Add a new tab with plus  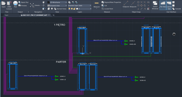[54, 15]
